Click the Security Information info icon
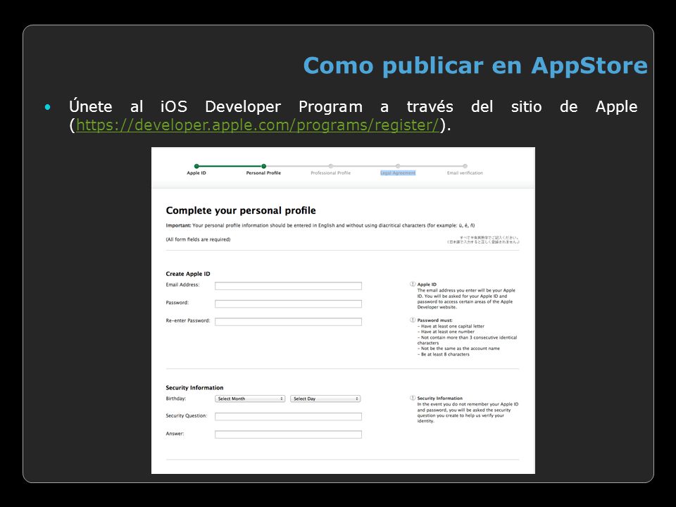Viewport: 676px width, 507px height. point(413,398)
